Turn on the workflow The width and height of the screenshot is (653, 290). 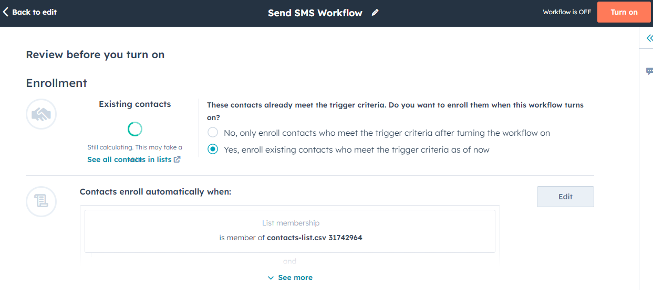(x=624, y=12)
